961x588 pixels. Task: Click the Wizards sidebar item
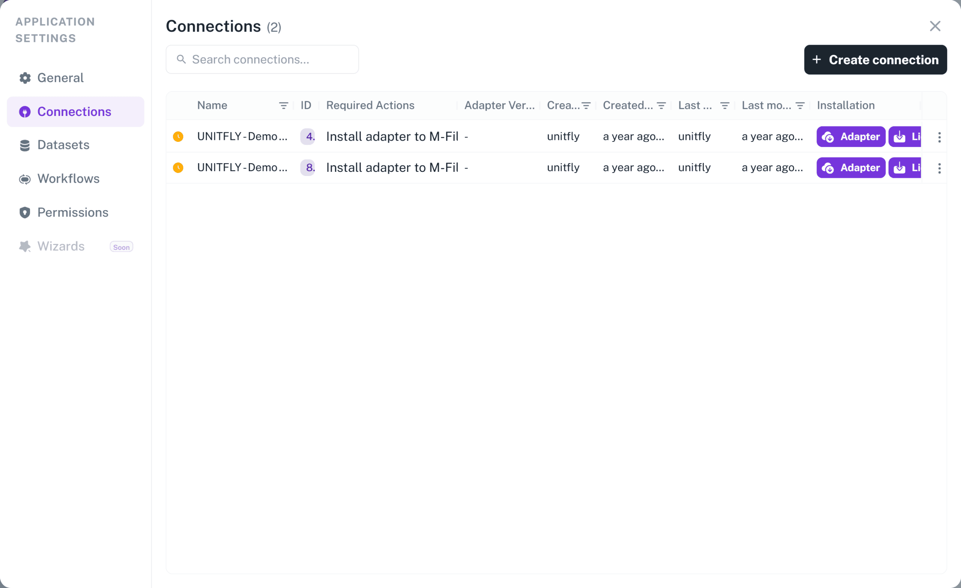coord(75,247)
